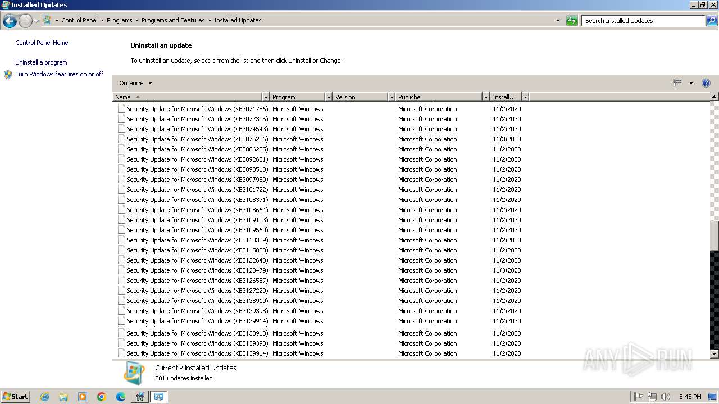Click the address bar location icon
Viewport: 719px width, 404px height.
pyautogui.click(x=47, y=20)
